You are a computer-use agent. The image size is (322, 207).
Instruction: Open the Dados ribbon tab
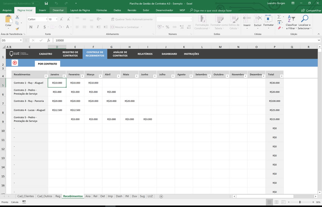click(x=117, y=10)
